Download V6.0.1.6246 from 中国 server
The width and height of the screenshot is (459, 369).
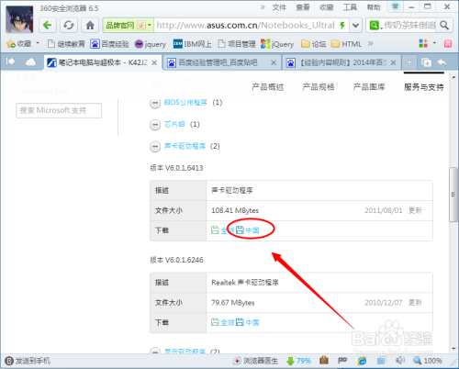[x=248, y=322]
